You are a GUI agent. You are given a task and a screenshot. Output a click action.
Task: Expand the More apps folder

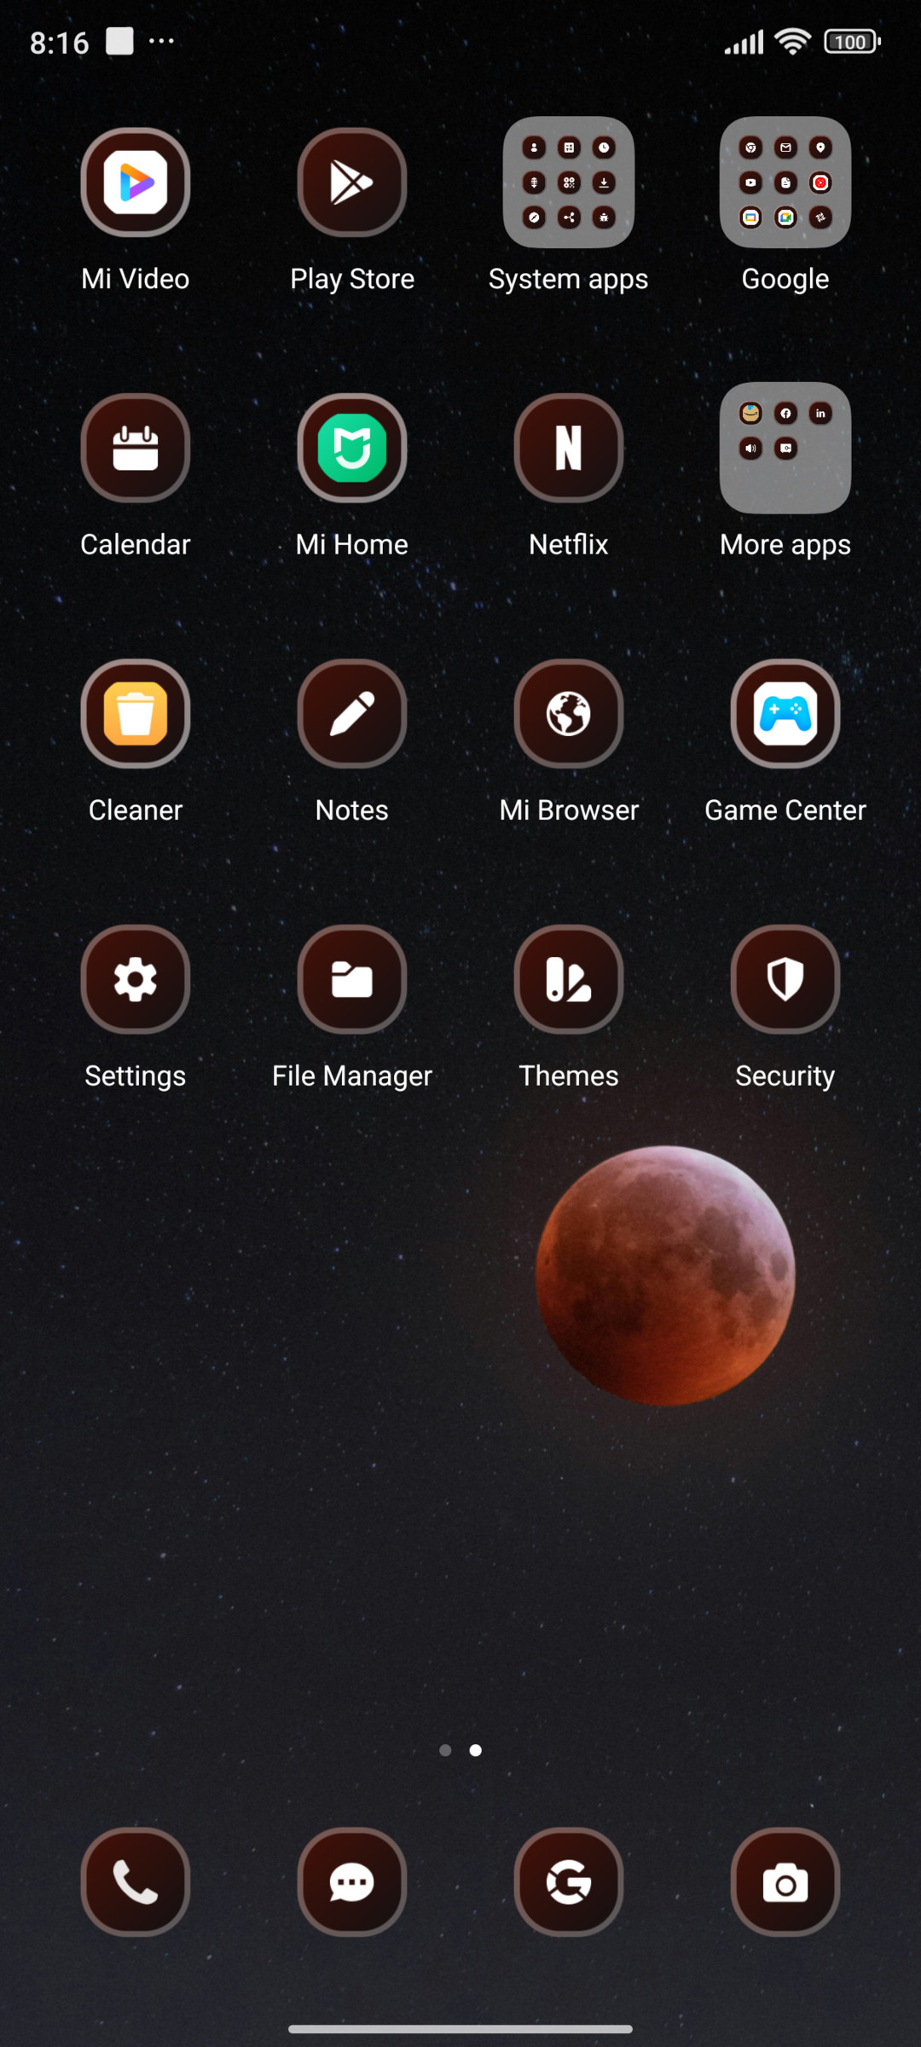click(x=785, y=448)
